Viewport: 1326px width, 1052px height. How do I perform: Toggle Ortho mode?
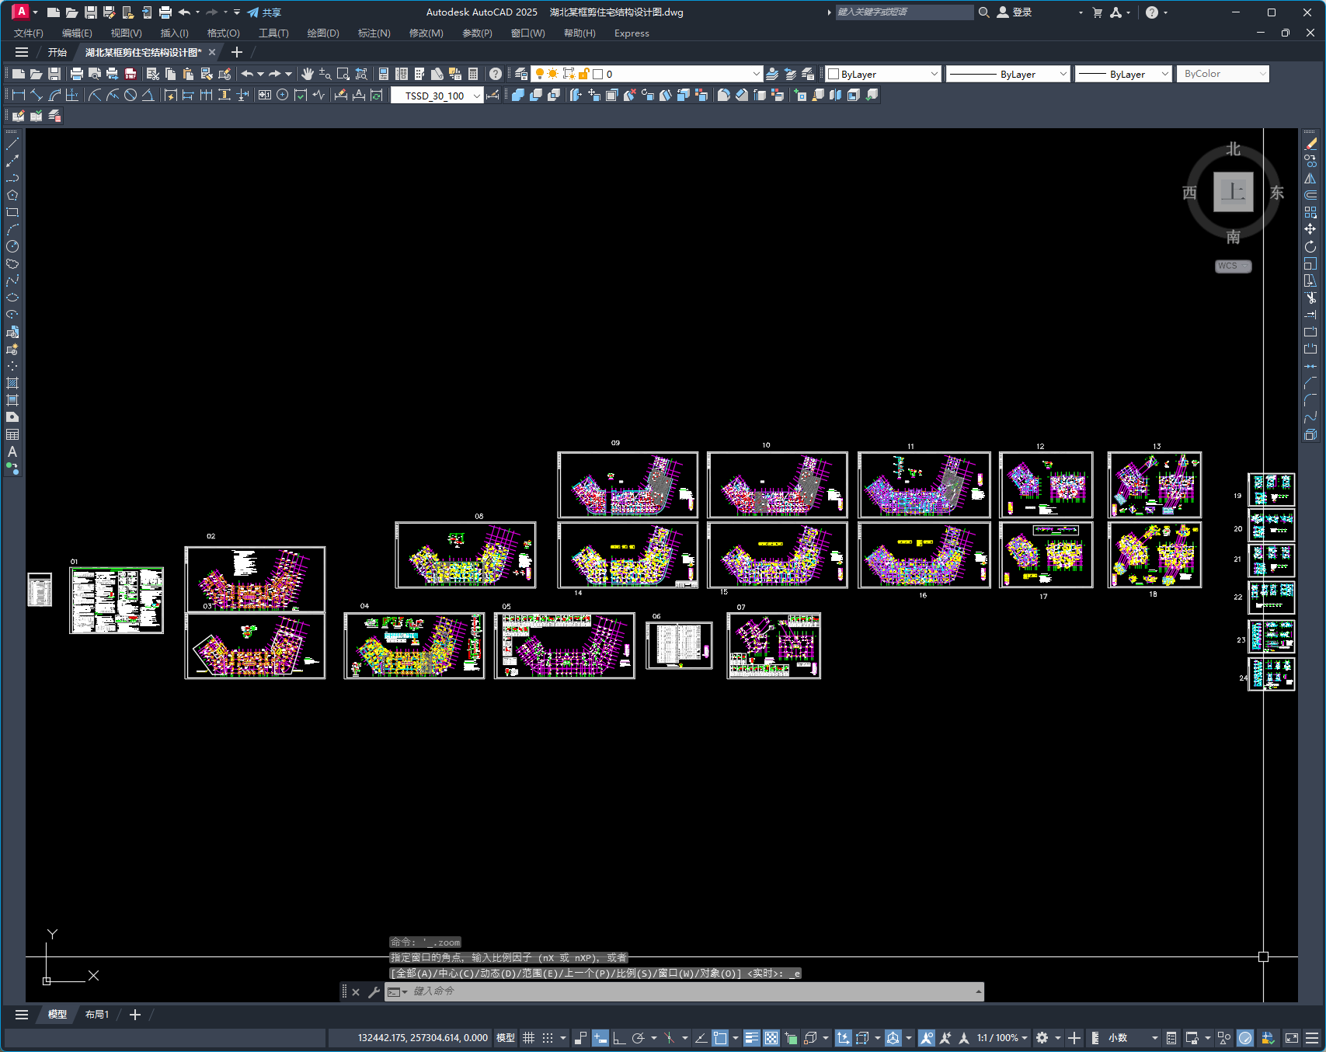click(619, 1038)
